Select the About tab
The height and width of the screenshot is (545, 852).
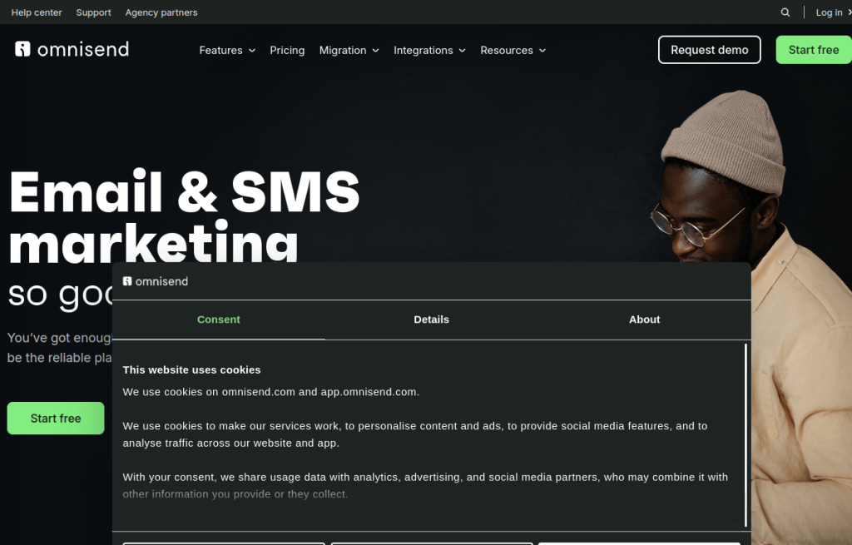point(645,320)
